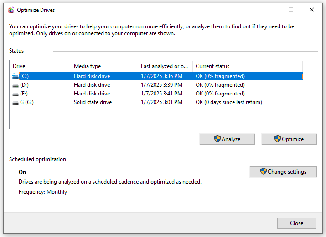
Task: Select the E: drive icon
Action: (x=16, y=94)
